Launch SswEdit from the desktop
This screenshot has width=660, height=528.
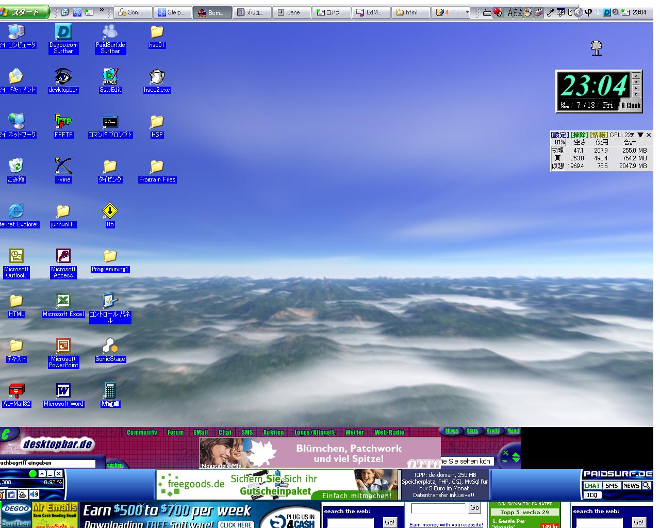(x=110, y=80)
